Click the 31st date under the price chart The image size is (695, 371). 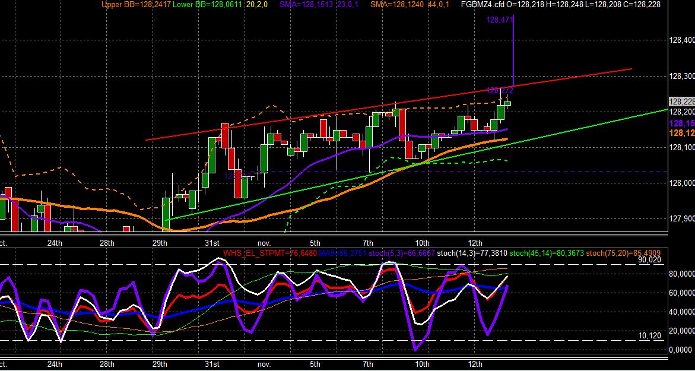tap(212, 243)
